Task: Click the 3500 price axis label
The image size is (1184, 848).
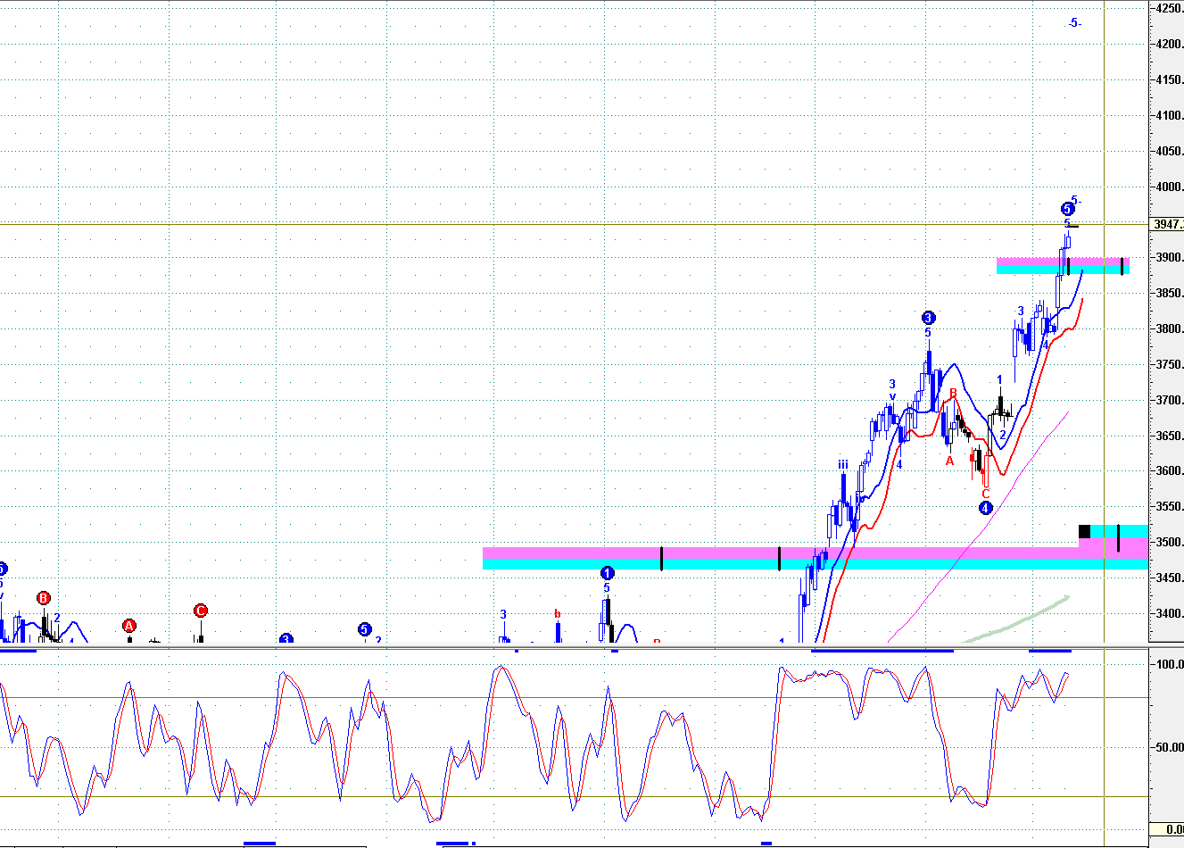Action: [1168, 542]
